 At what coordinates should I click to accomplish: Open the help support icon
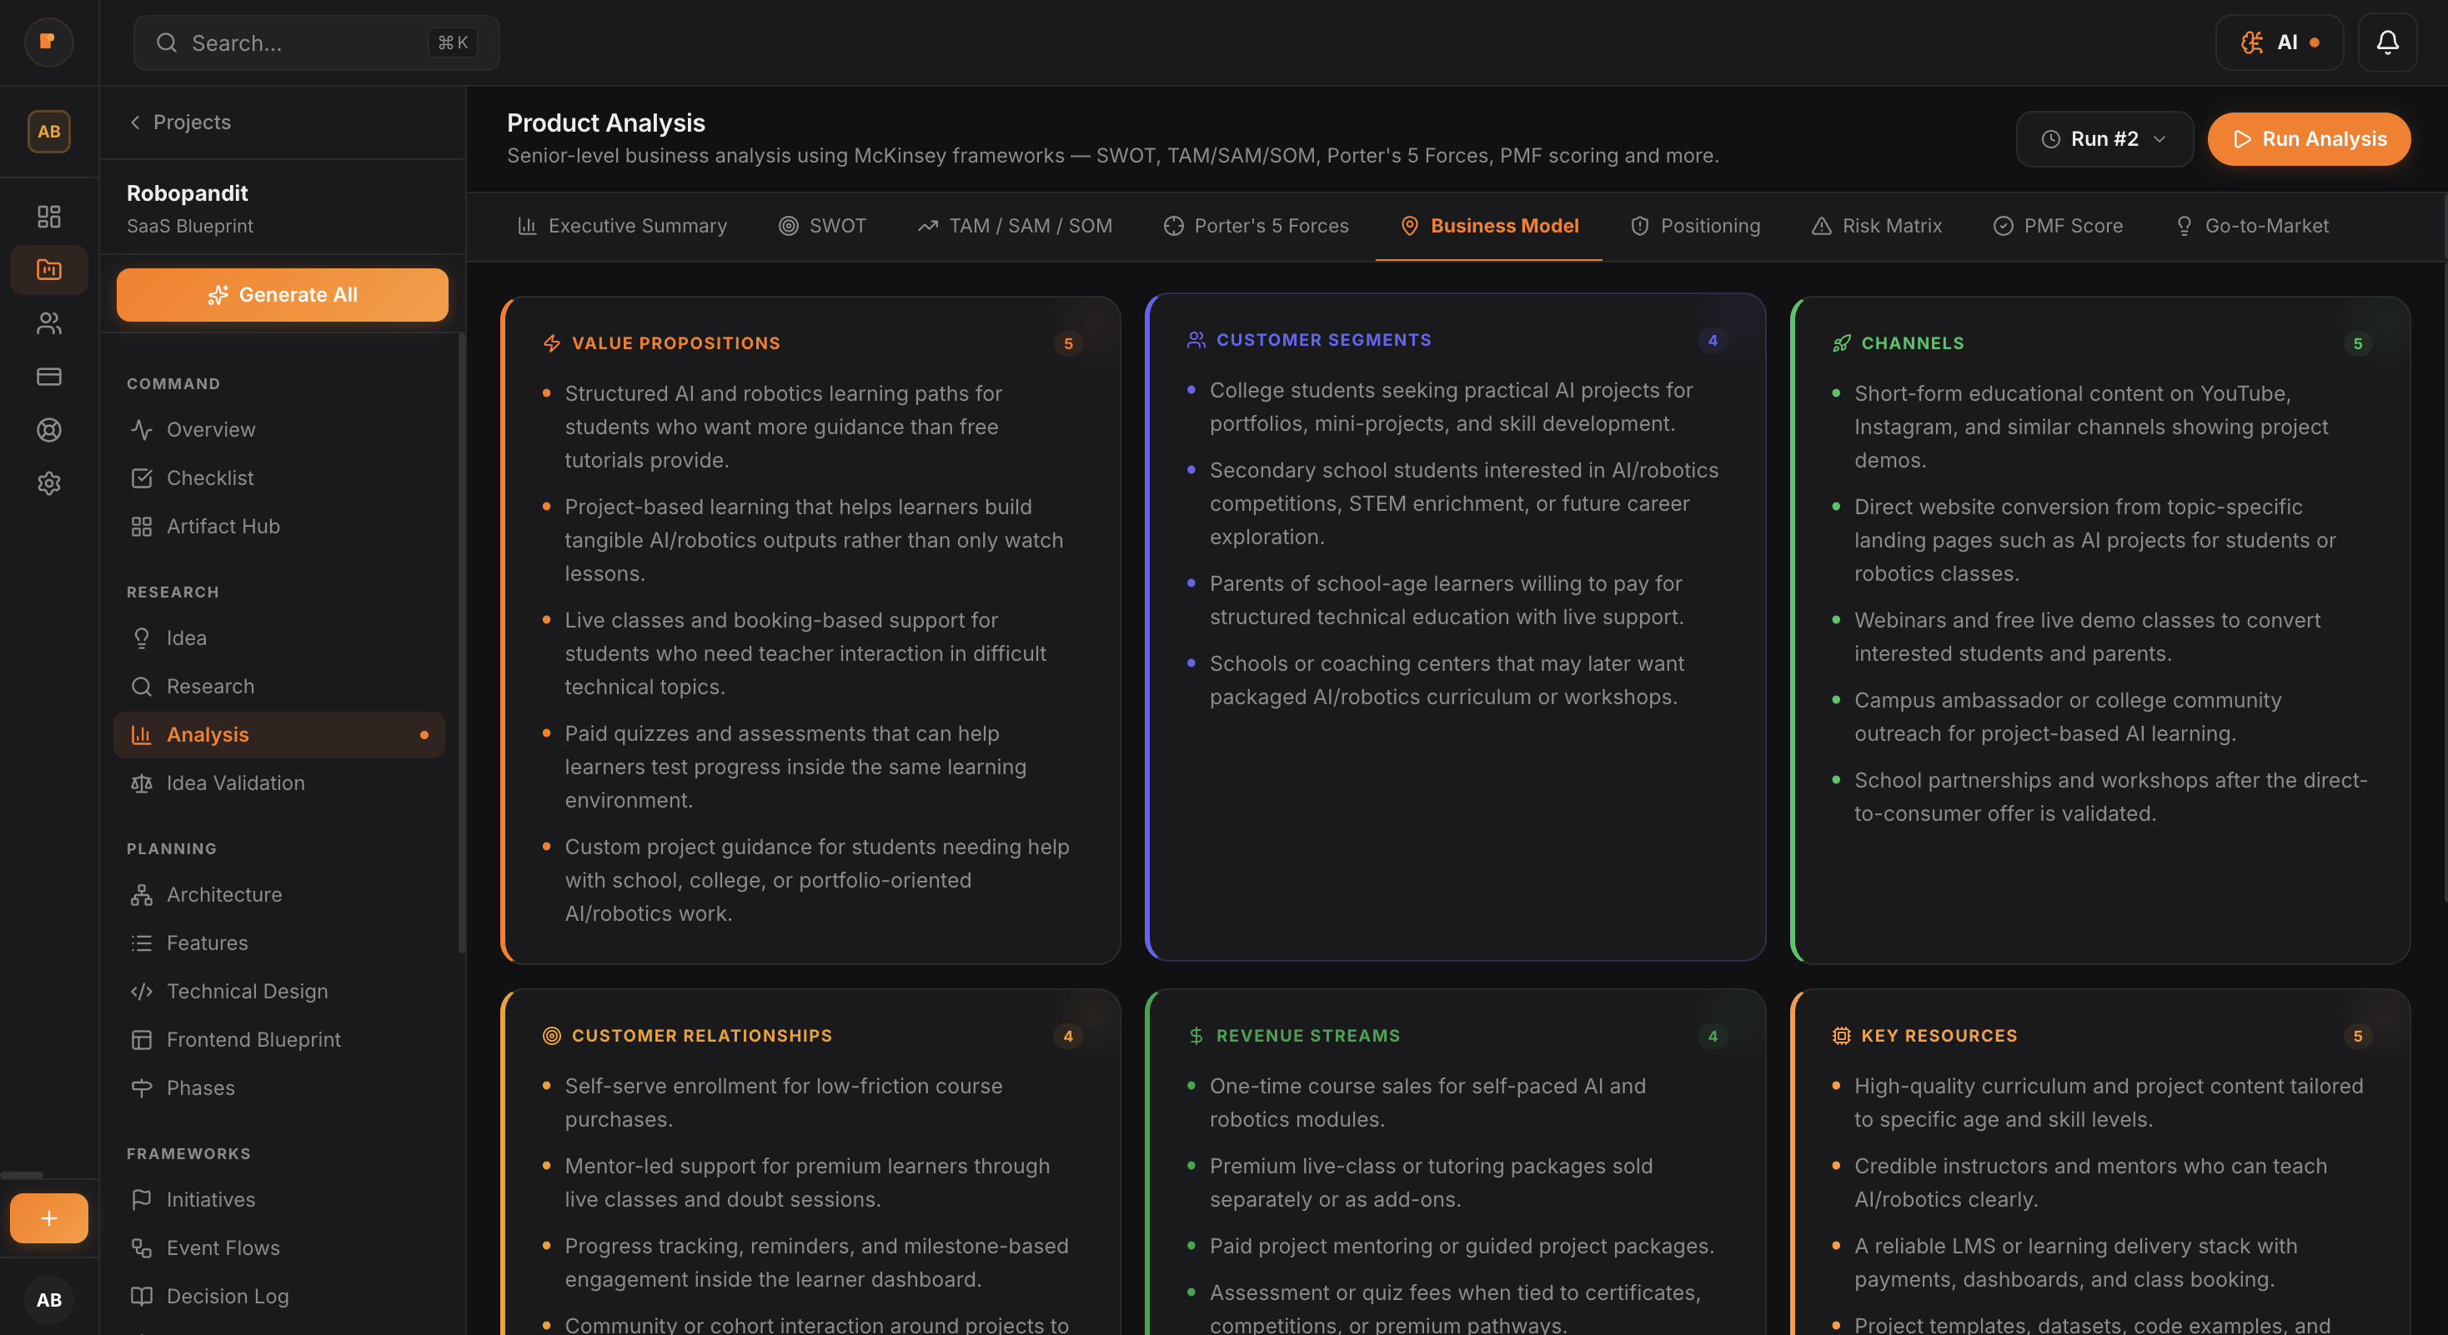[x=48, y=430]
